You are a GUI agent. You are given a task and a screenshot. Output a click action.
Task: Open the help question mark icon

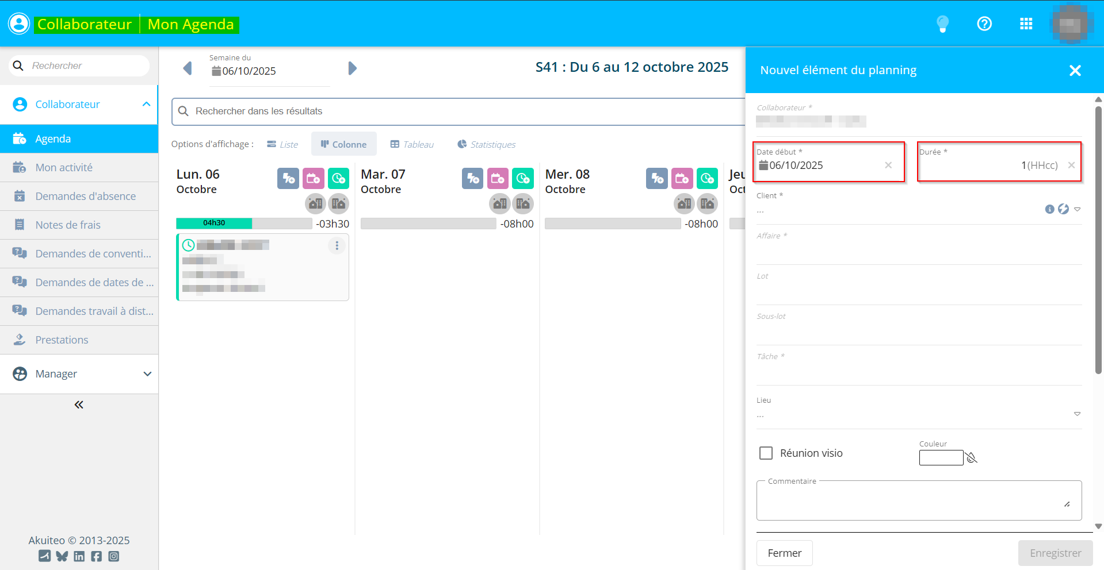point(984,24)
